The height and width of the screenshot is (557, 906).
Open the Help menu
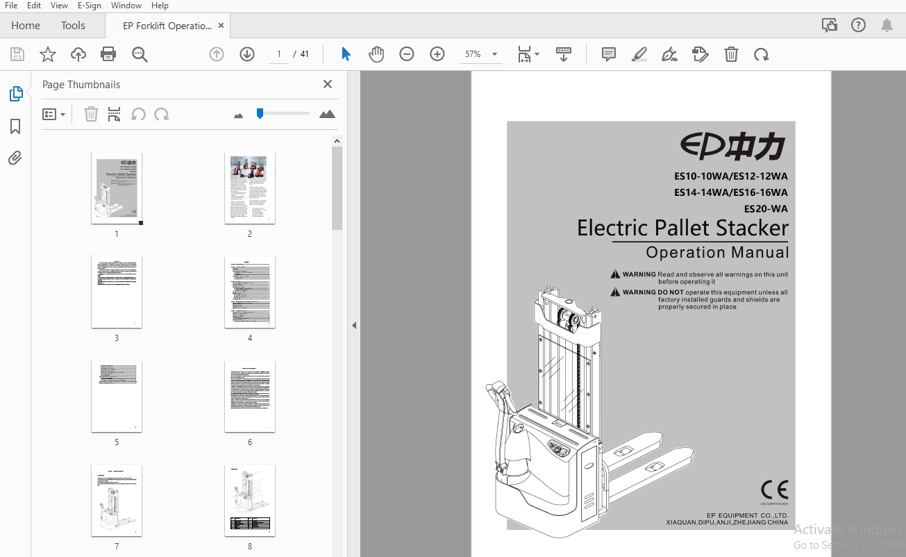pos(160,6)
